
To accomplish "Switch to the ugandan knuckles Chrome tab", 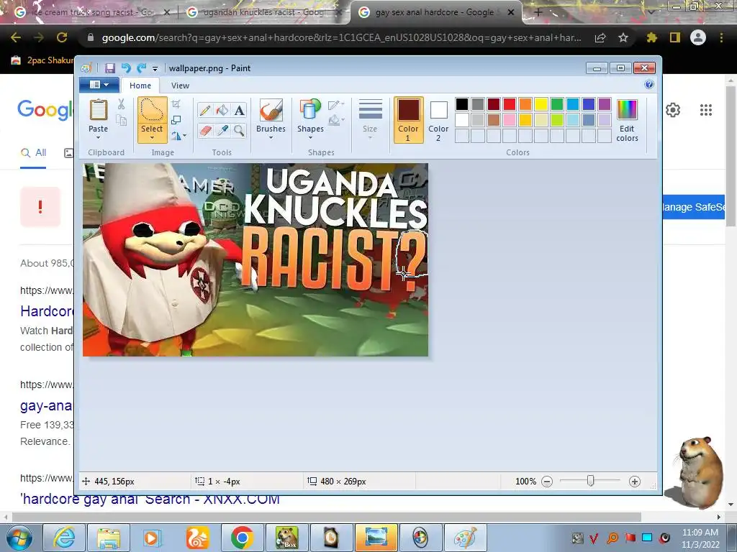I will 264,13.
